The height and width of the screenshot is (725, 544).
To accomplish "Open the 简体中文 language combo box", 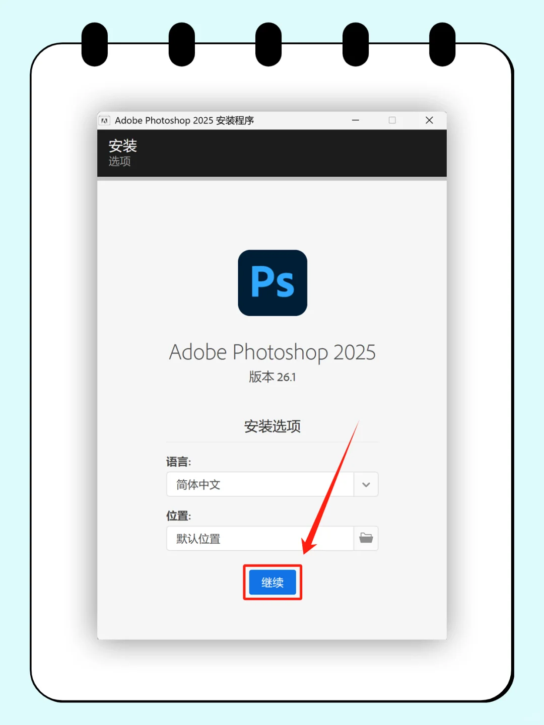I will (273, 484).
